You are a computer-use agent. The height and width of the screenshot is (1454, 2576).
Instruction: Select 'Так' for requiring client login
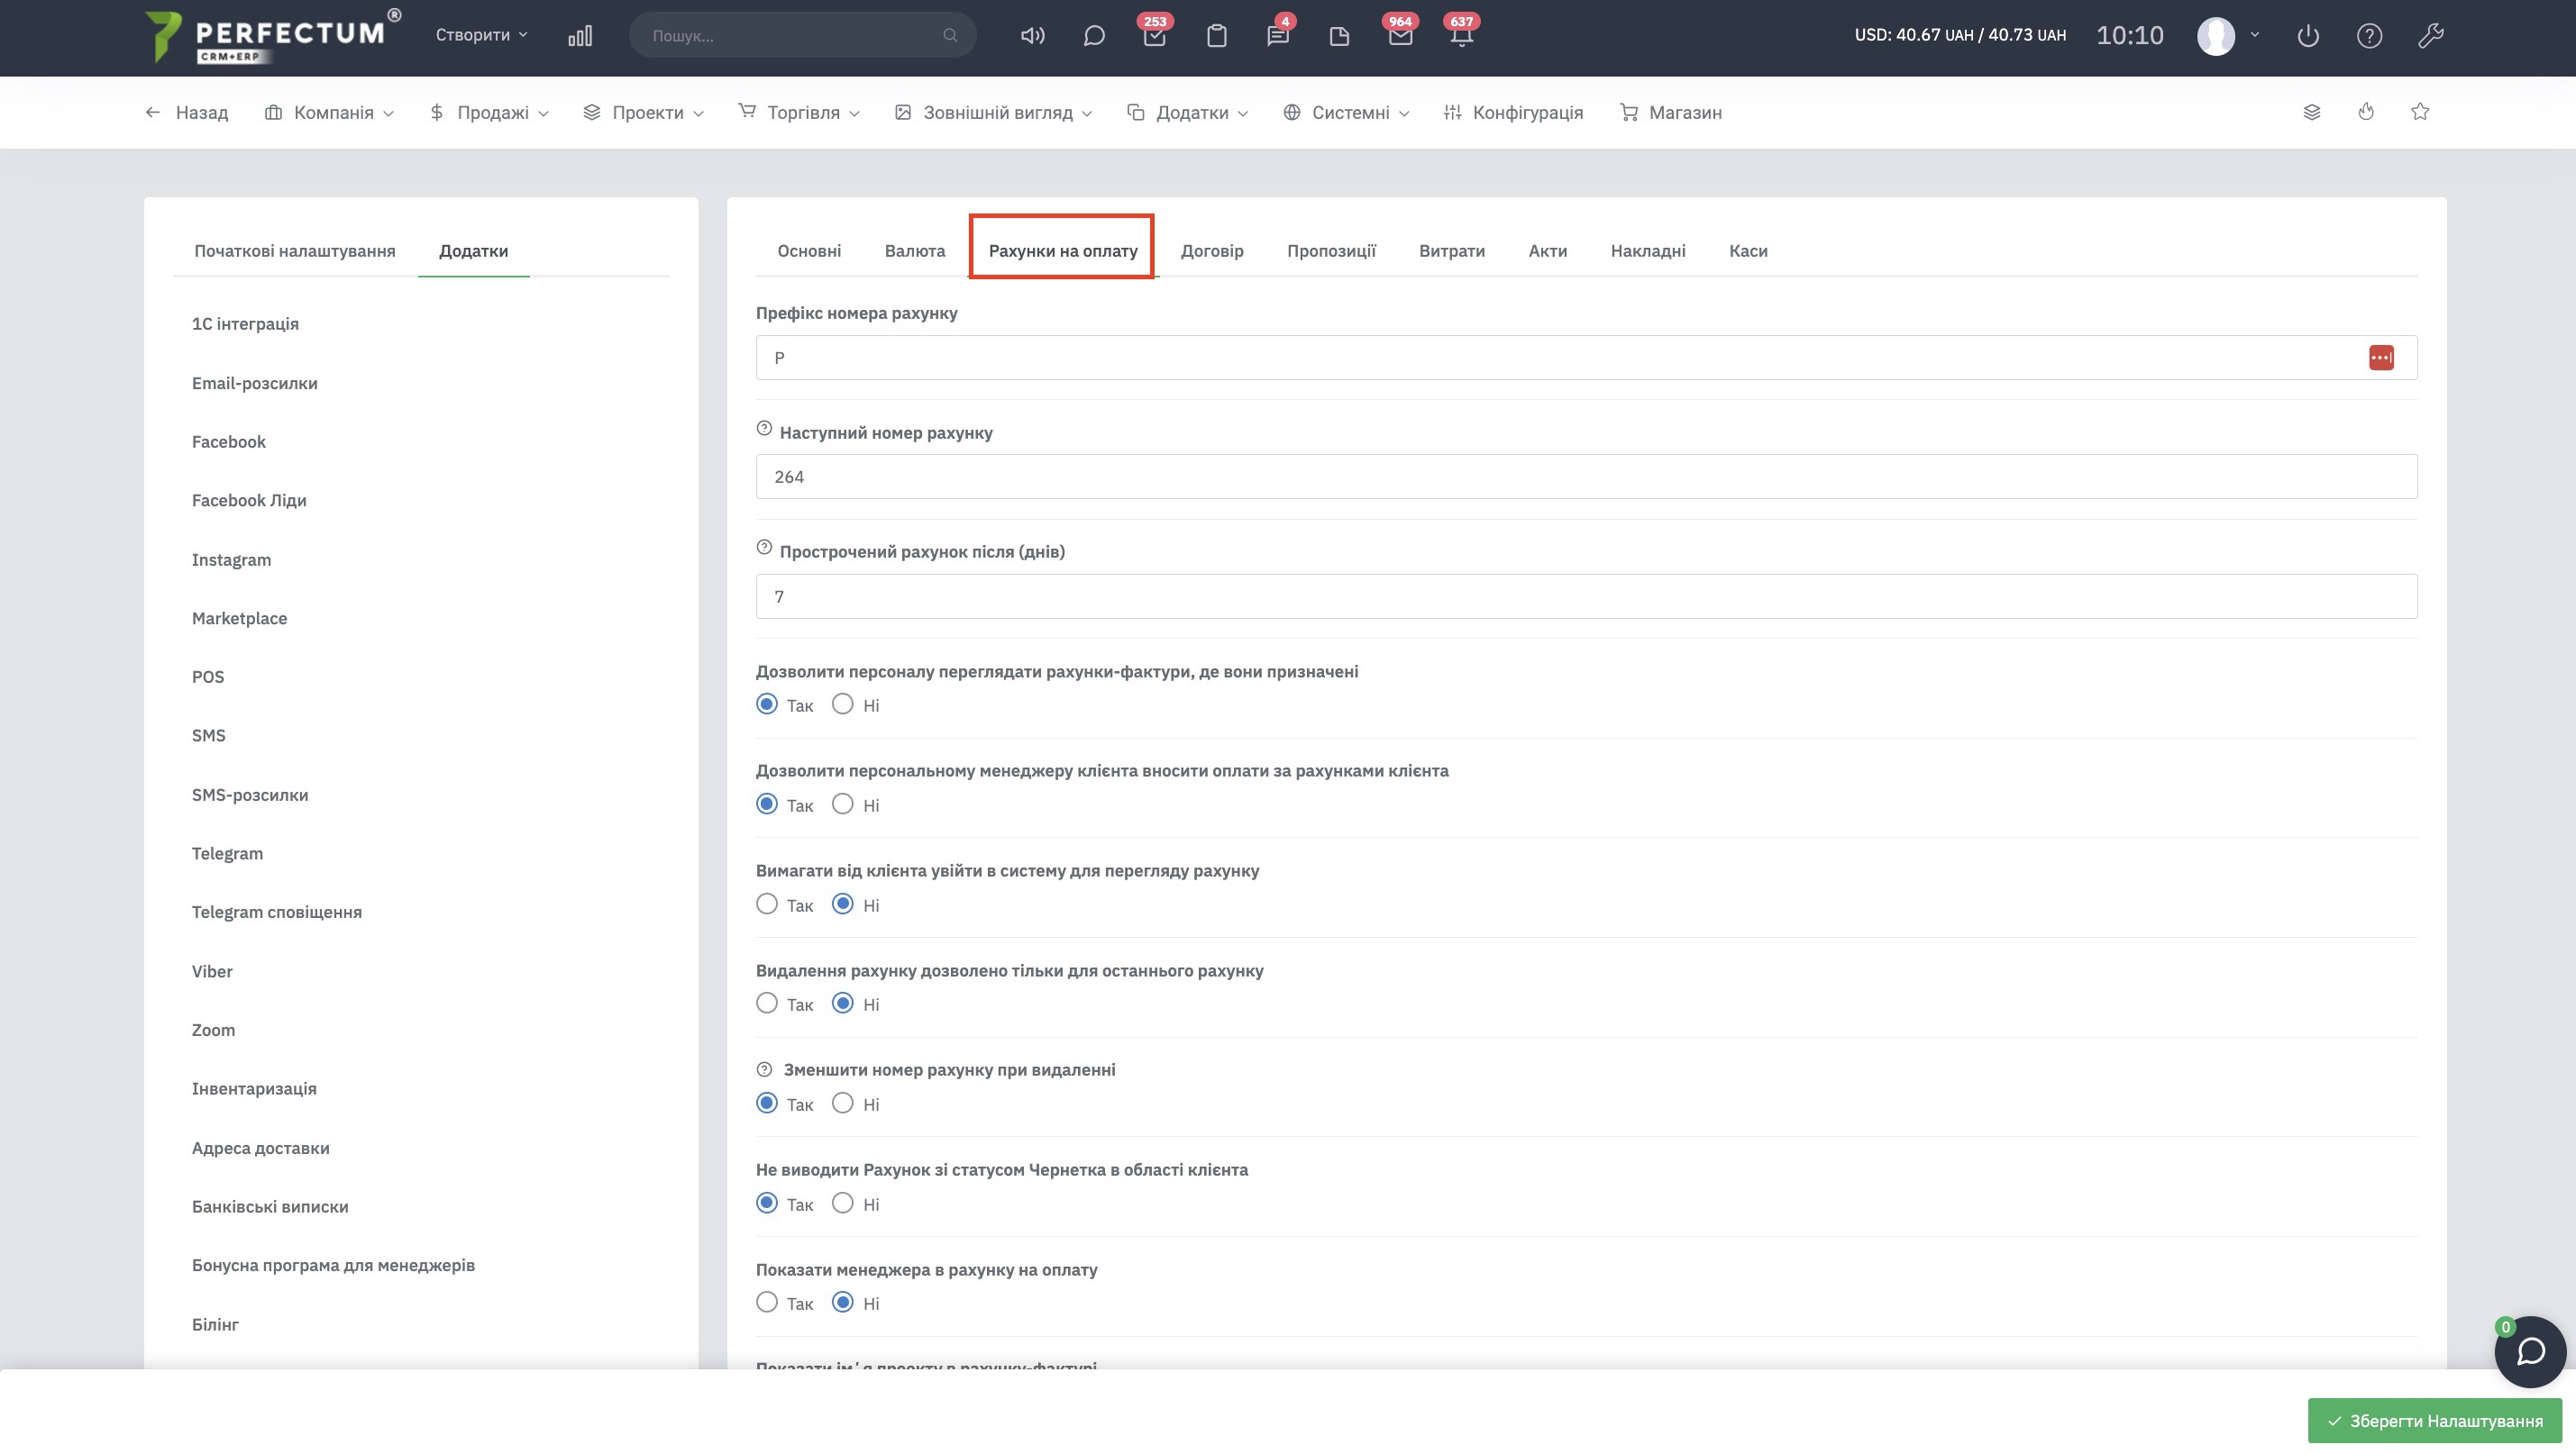[x=767, y=904]
